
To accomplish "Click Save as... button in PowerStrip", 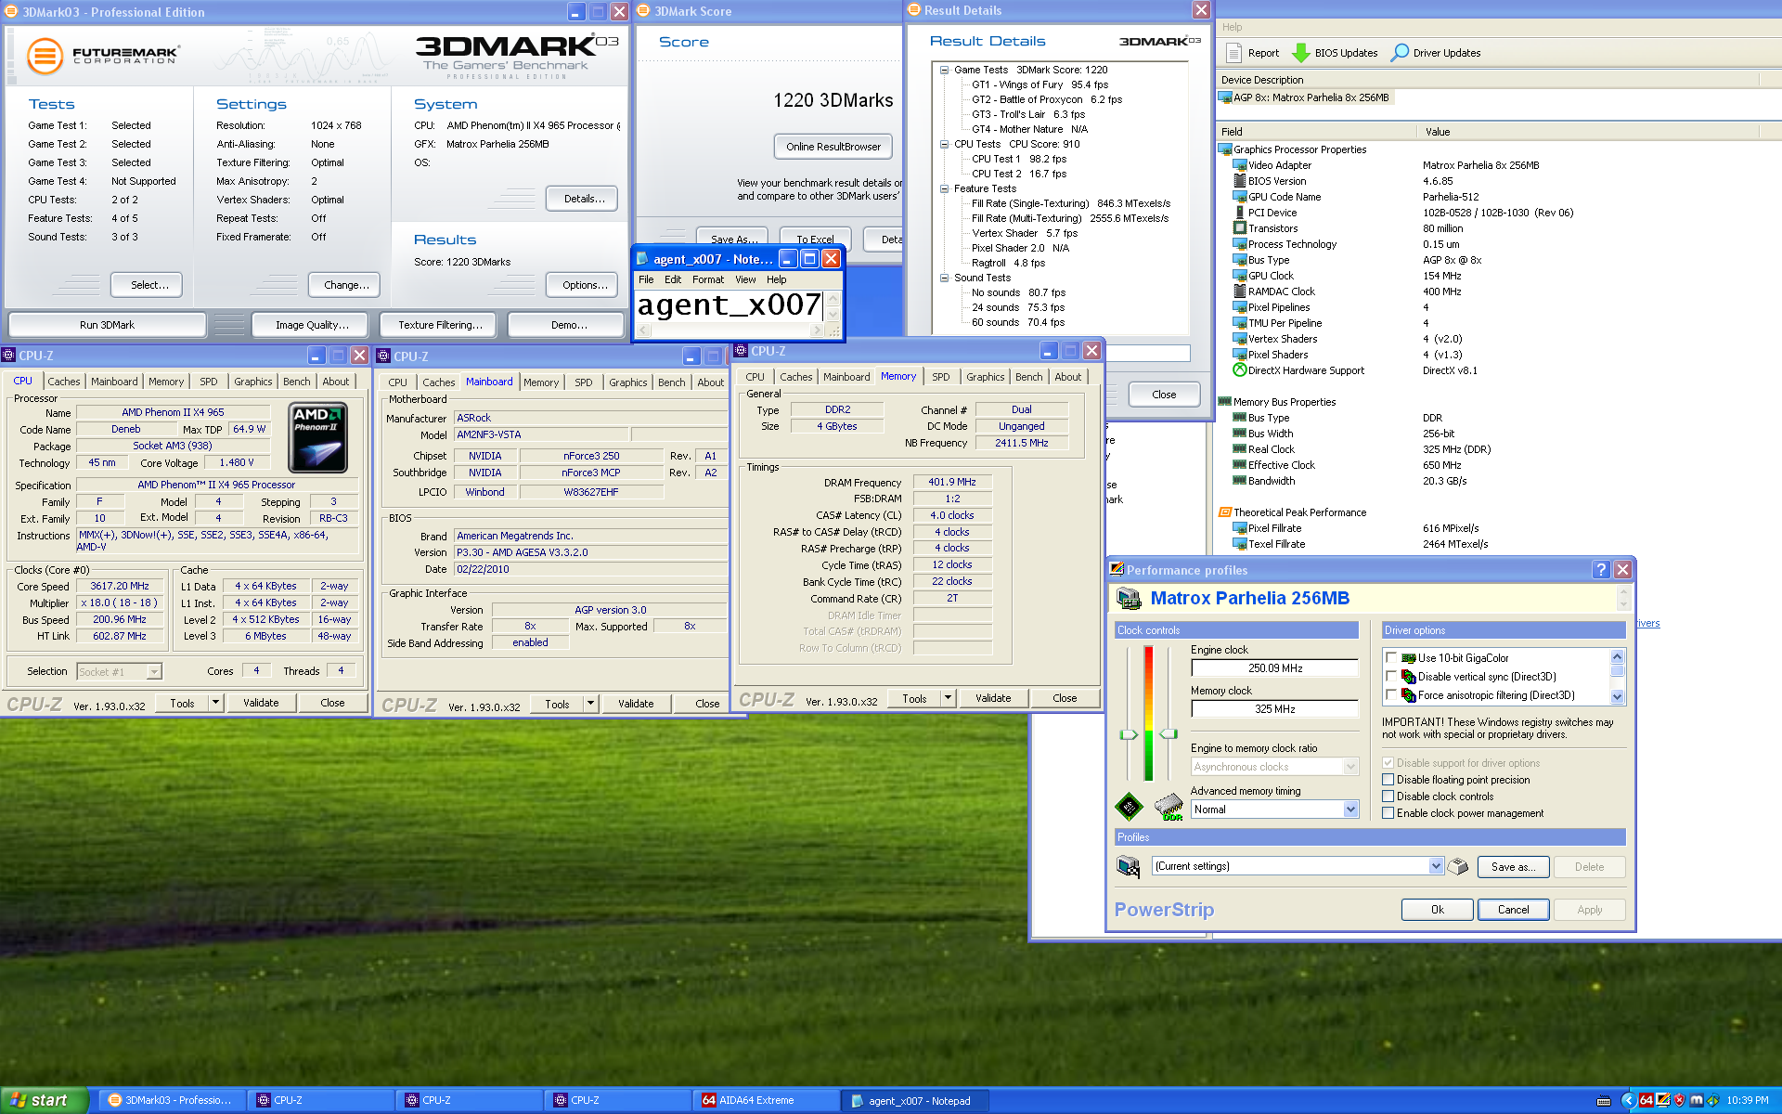I will 1513,867.
